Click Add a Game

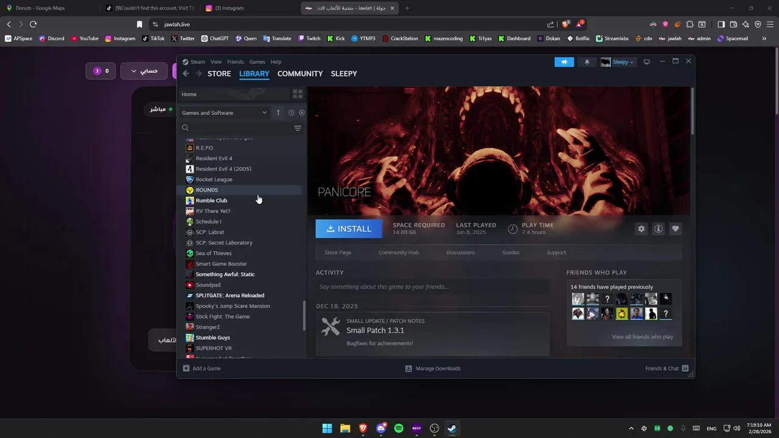(x=201, y=369)
